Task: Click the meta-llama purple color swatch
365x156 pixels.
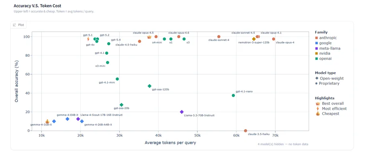Action: [317, 48]
